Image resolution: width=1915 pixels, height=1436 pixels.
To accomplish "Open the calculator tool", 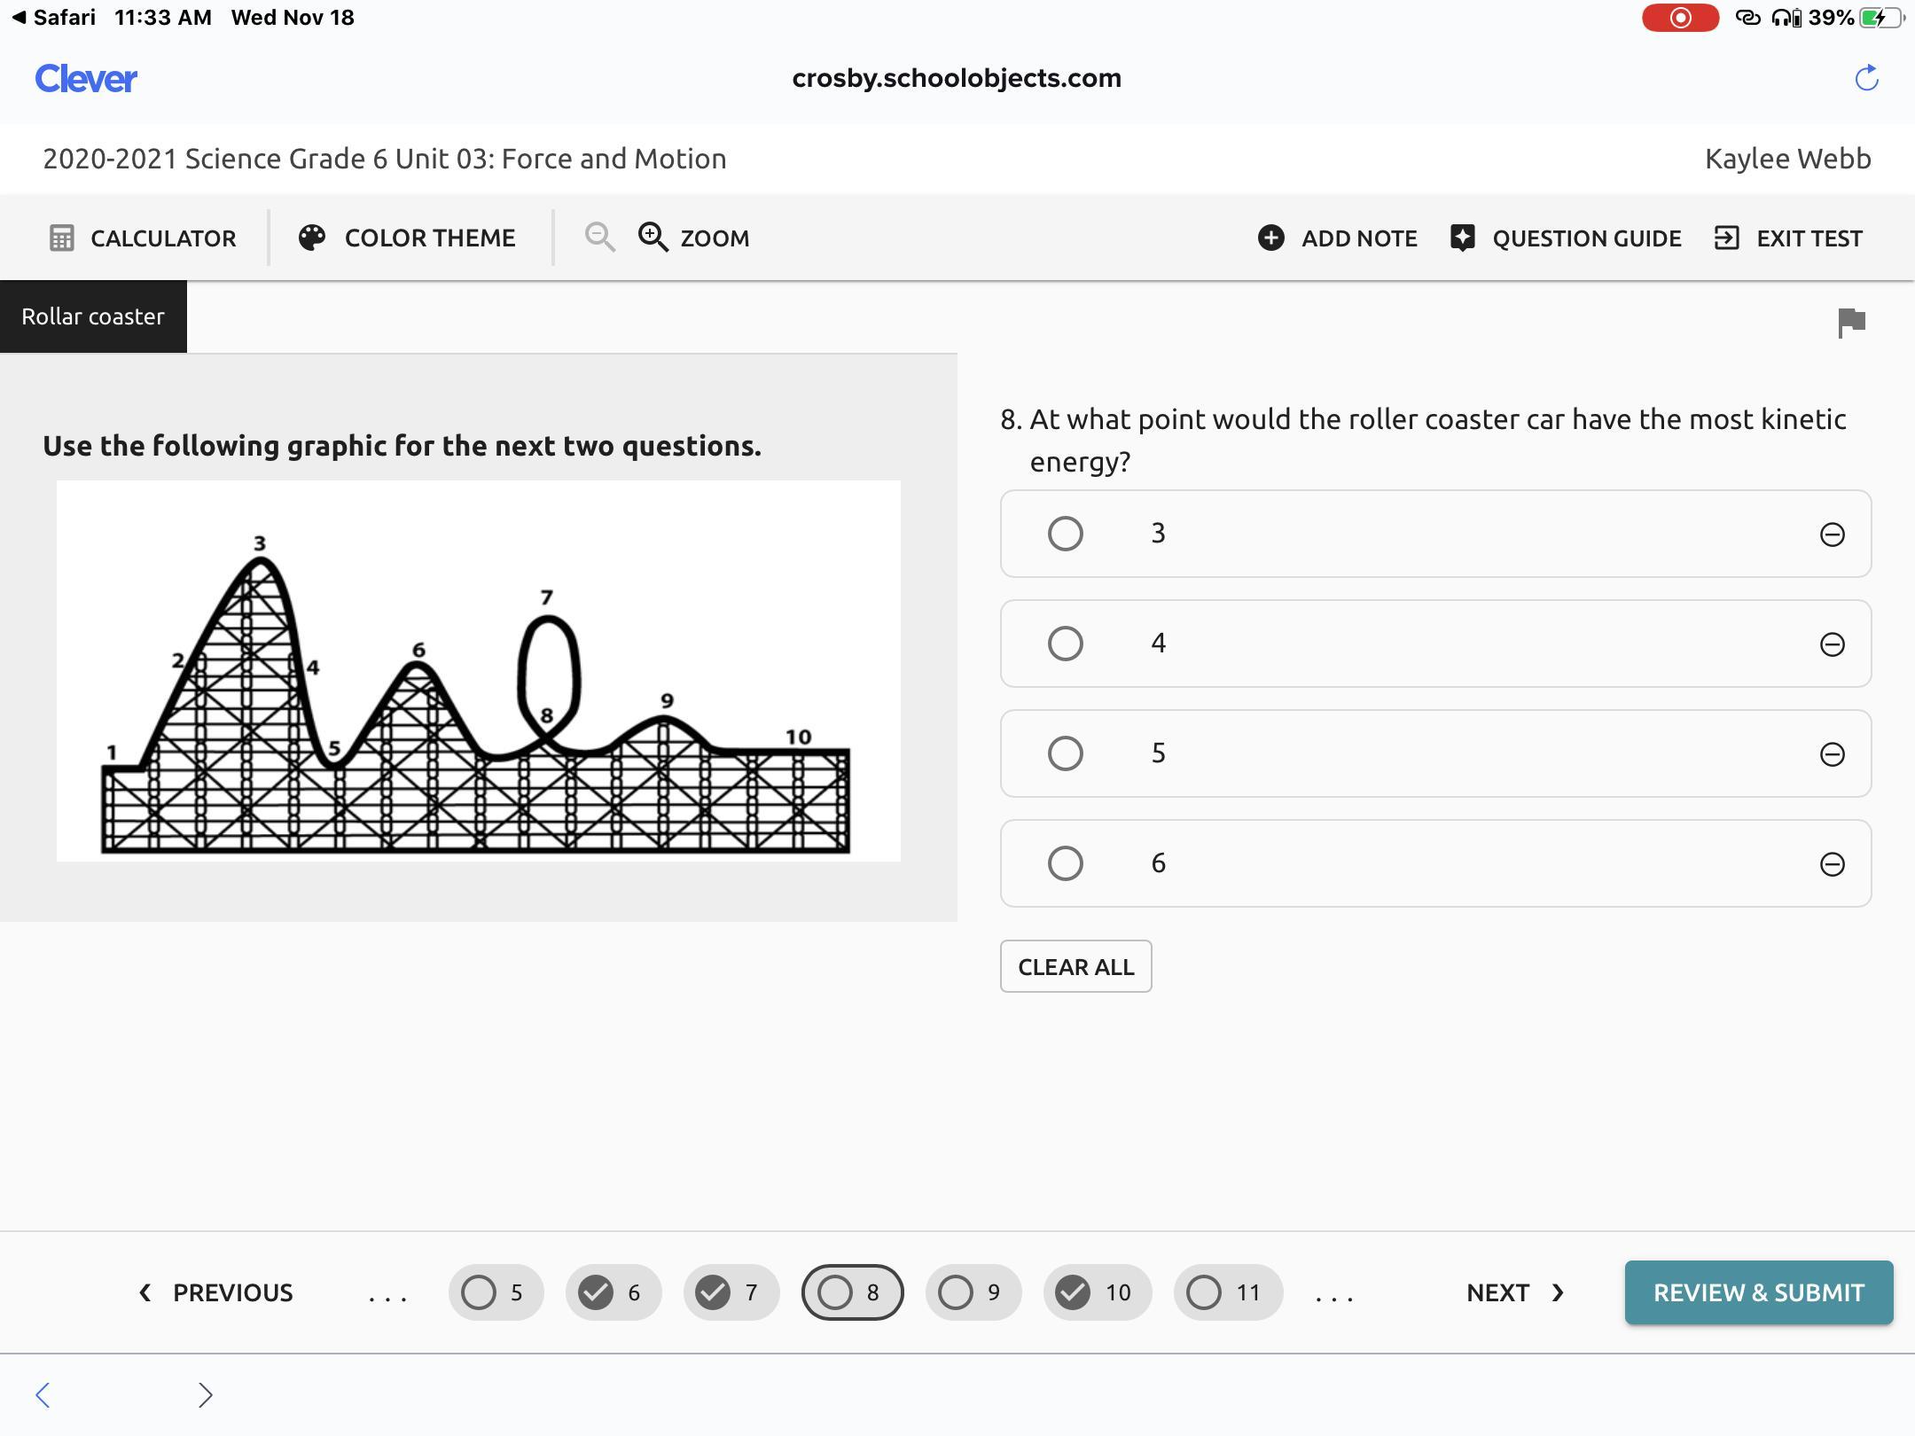I will click(x=143, y=238).
